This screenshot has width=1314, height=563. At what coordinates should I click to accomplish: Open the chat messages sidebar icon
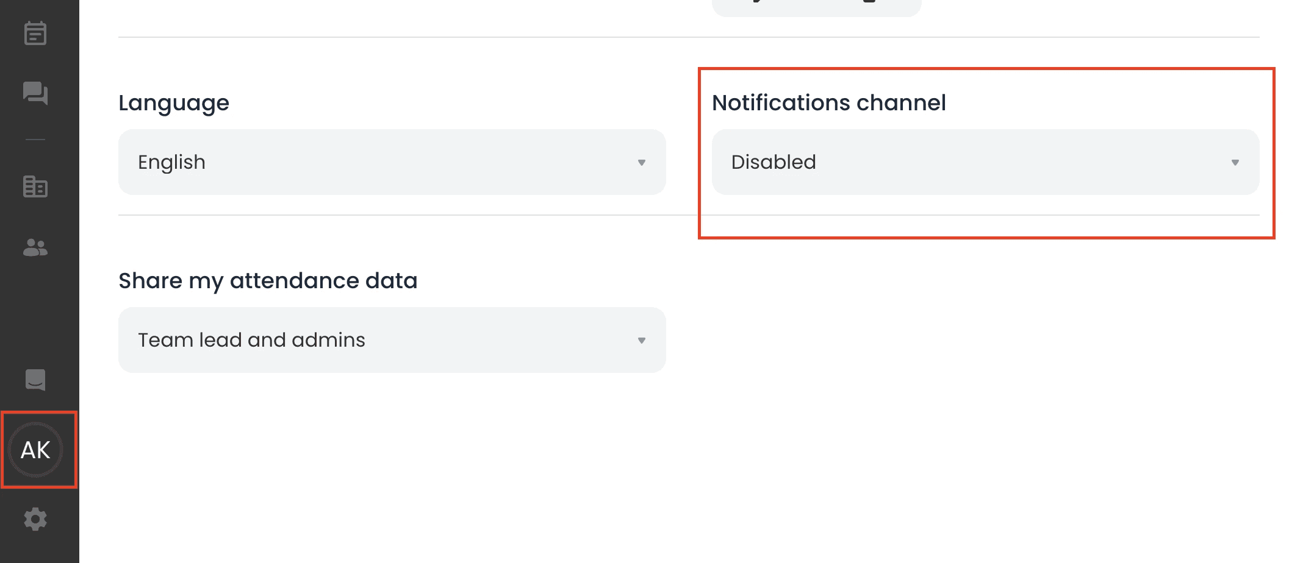[35, 93]
